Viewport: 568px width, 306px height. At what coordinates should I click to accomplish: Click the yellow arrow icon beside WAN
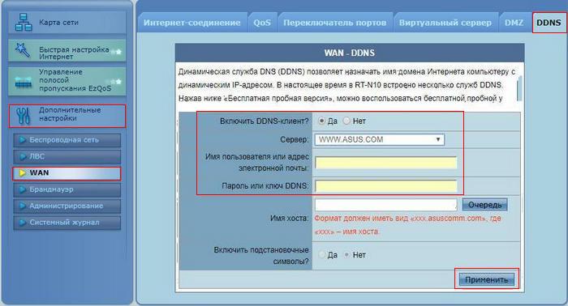coord(23,173)
